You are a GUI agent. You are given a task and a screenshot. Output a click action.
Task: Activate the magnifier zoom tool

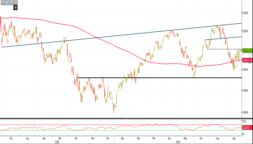[16, 2]
